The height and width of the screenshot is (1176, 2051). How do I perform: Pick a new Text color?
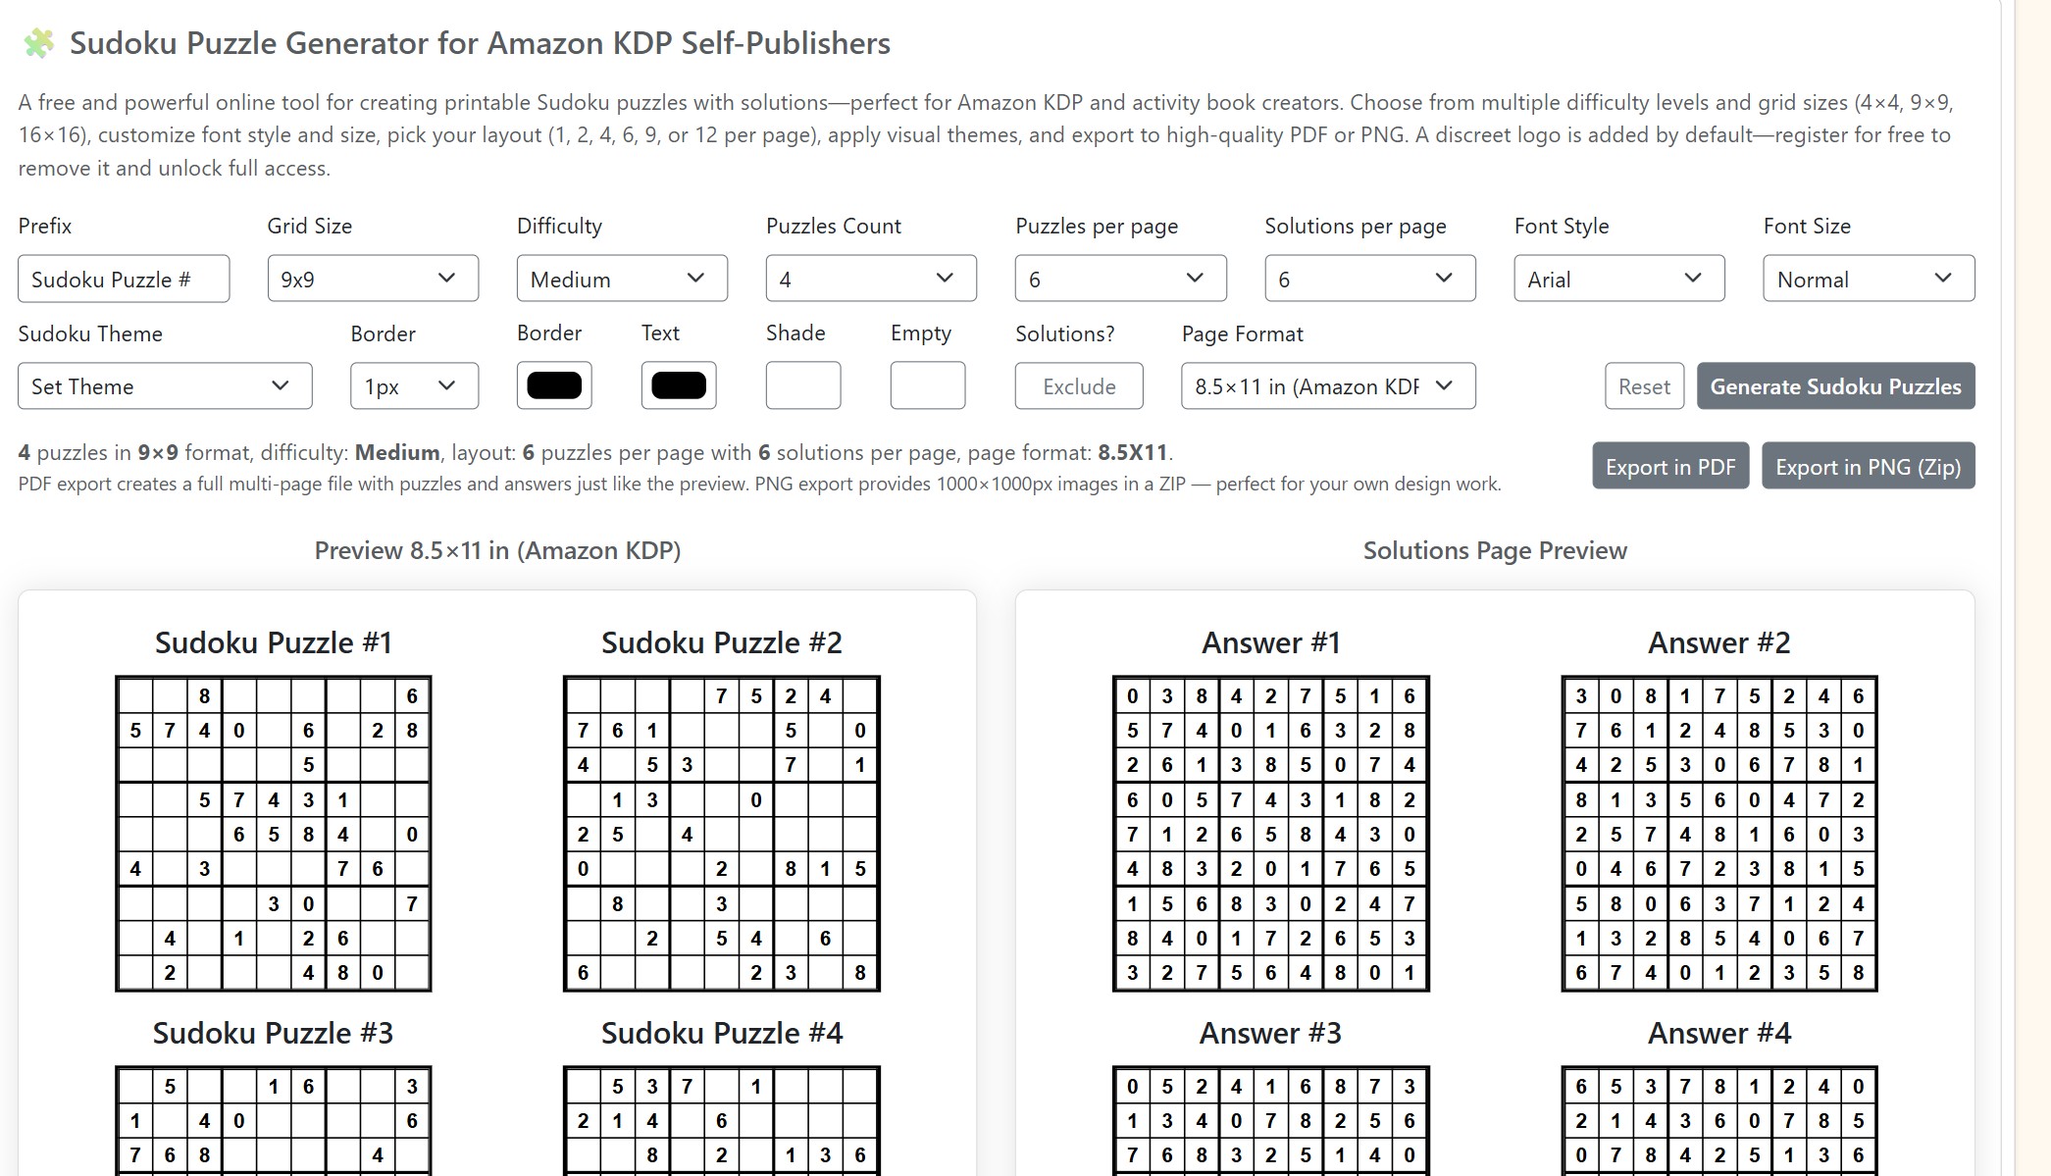tap(678, 385)
